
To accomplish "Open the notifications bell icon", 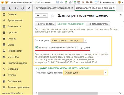I will (22, 8).
